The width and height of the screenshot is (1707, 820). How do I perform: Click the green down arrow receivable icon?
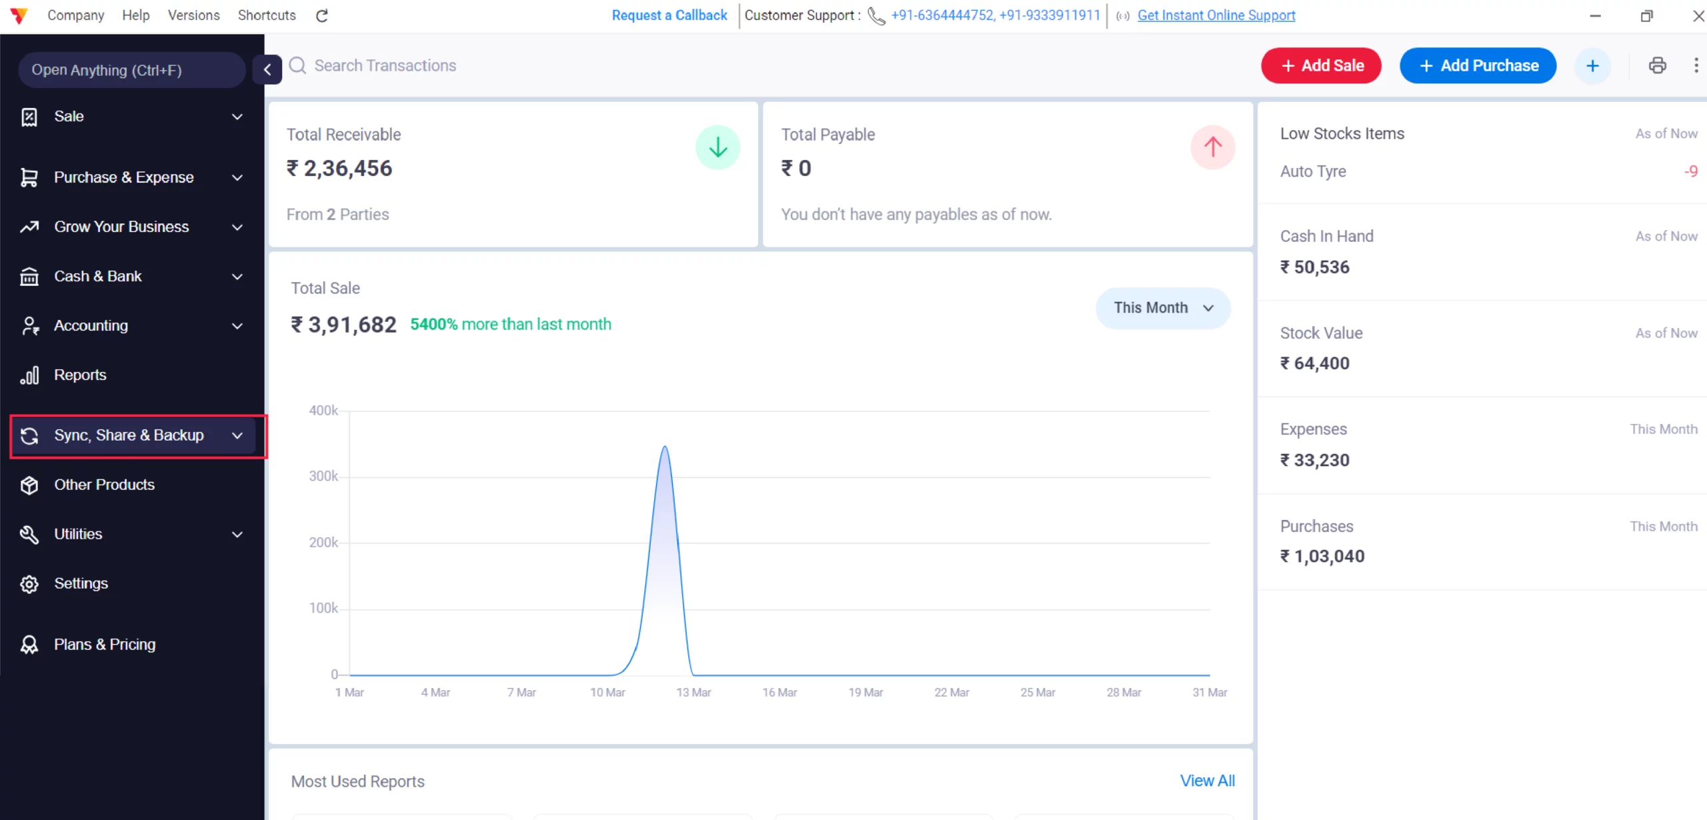pos(717,147)
